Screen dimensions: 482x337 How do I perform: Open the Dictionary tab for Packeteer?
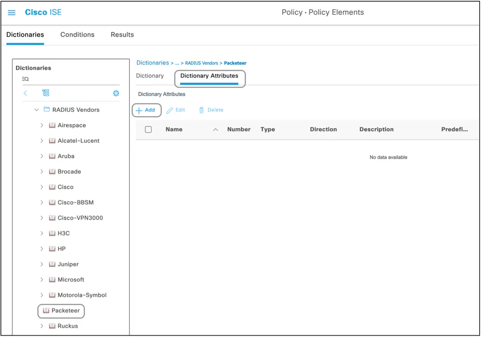150,76
